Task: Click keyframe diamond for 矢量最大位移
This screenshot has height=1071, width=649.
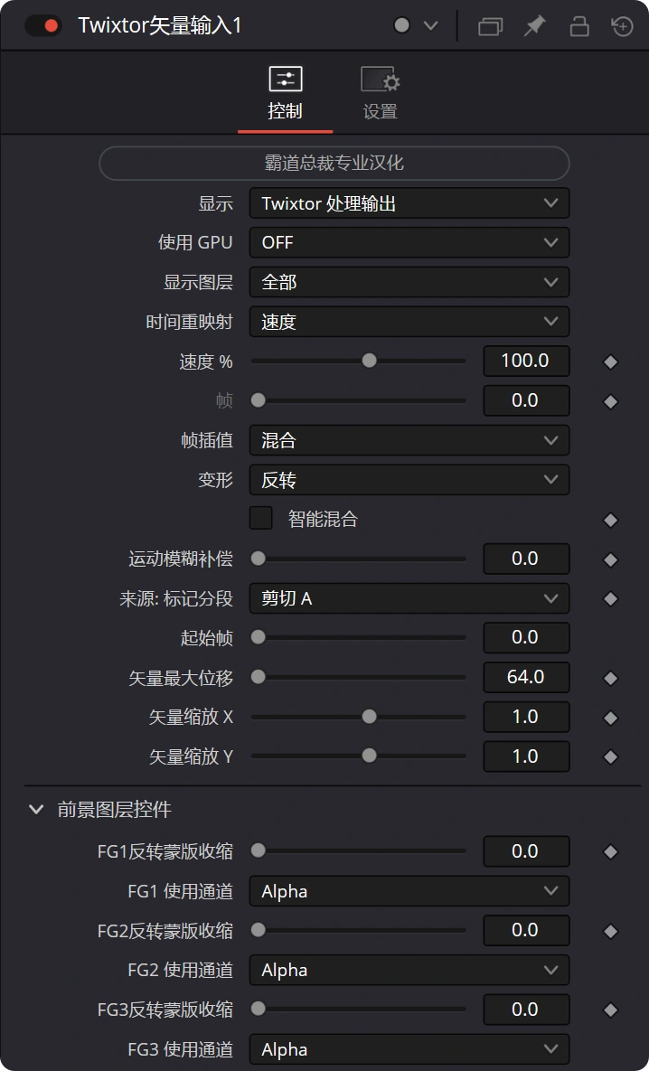Action: tap(611, 678)
